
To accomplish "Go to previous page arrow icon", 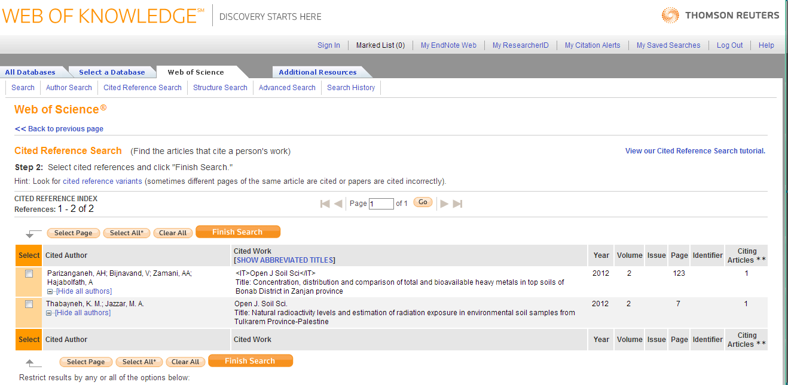I will click(338, 204).
